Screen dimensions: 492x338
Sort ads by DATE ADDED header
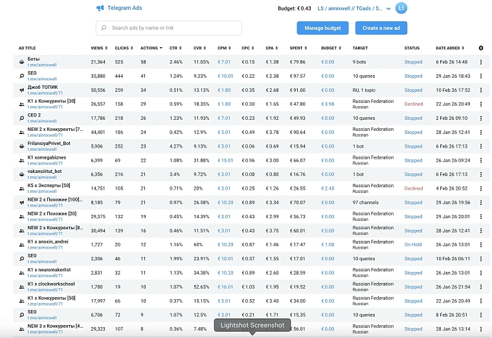click(x=450, y=48)
